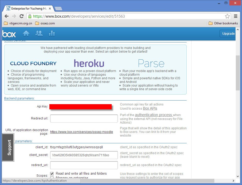Click the browser address bar URL
Screen dimensions: 242x185
pos(79,16)
